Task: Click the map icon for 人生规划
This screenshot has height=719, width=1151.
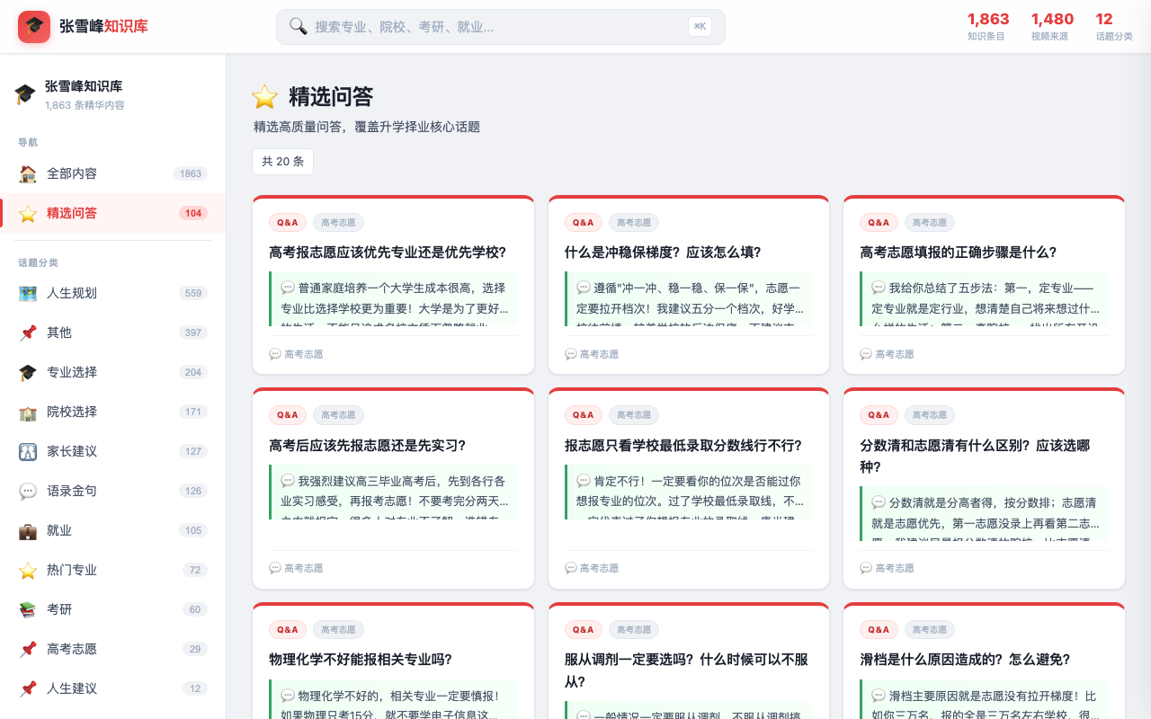Action: [x=28, y=293]
